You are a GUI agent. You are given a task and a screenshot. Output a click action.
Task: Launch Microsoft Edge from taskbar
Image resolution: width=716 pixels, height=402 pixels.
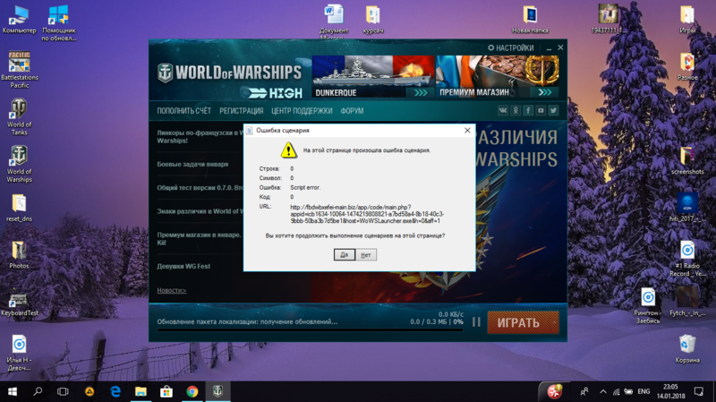click(x=115, y=391)
